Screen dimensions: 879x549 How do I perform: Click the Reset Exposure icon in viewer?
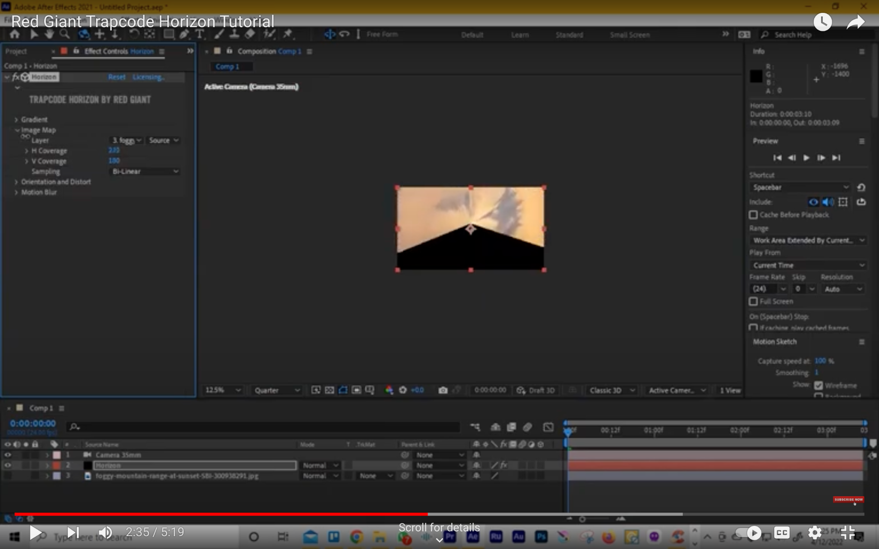(x=403, y=390)
